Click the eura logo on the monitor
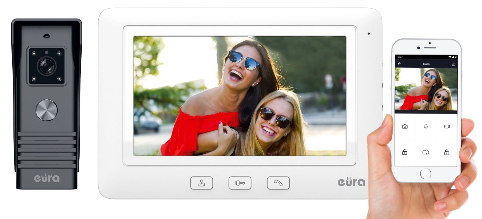The height and width of the screenshot is (219, 482). click(351, 182)
